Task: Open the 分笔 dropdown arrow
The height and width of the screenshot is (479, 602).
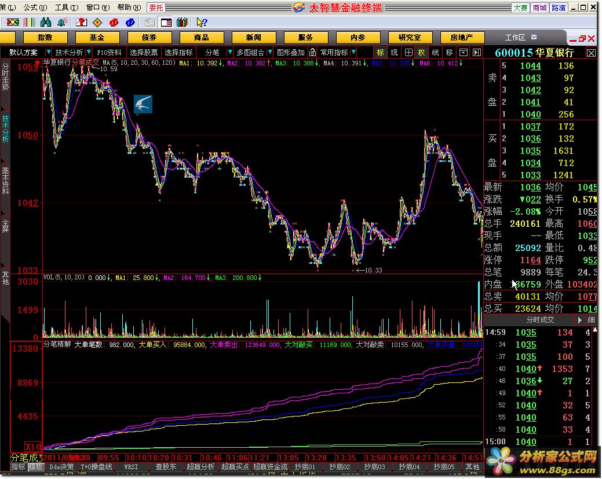Action: tap(229, 52)
